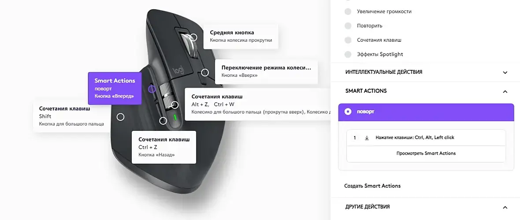The width and height of the screenshot is (520, 220).
Task: Click Просмотреть Smart Actions button
Action: pyautogui.click(x=426, y=153)
